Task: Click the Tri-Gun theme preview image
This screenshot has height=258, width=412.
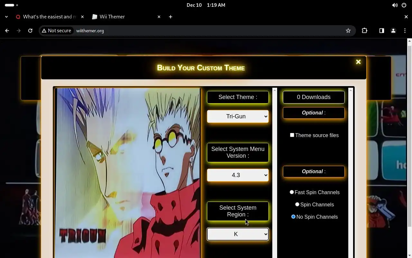Action: tap(127, 173)
